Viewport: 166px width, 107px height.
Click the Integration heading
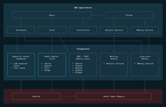pos(83,49)
